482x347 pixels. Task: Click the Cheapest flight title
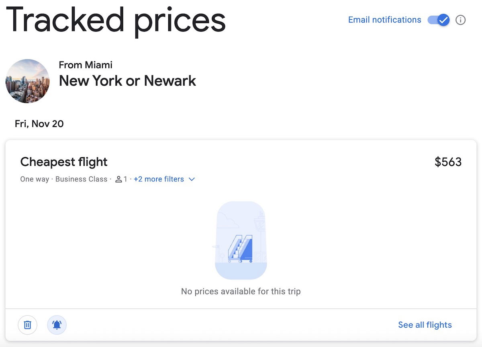tap(64, 162)
